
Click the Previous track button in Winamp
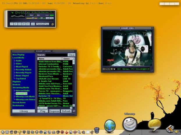[12, 24]
